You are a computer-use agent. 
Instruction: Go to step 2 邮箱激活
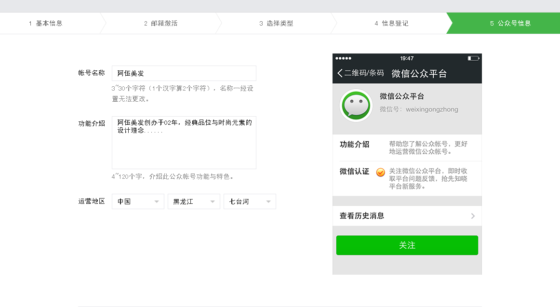click(x=161, y=23)
